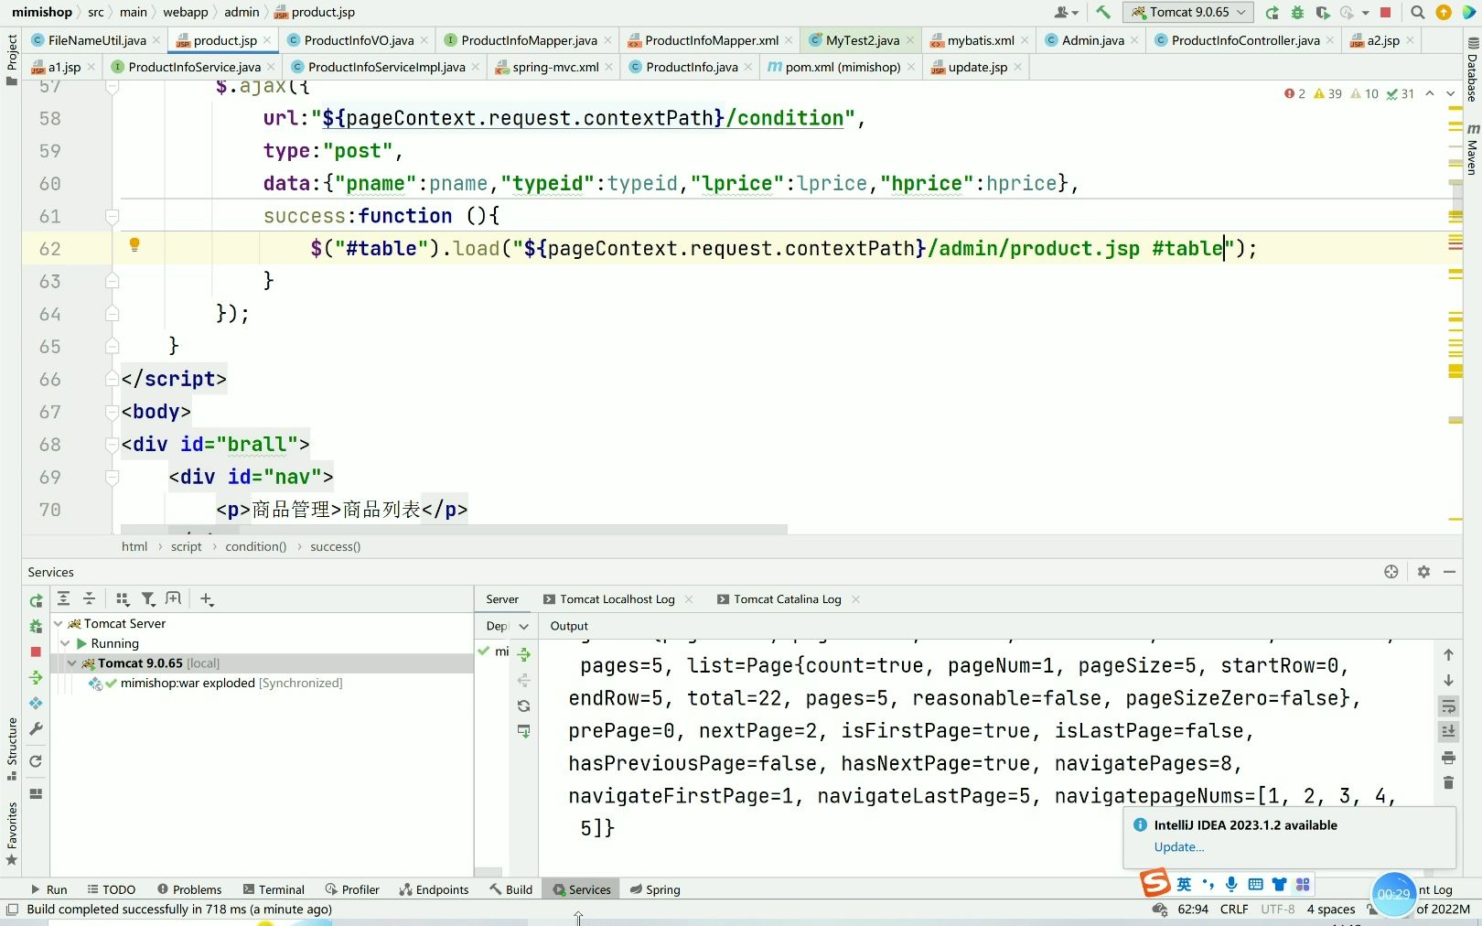The height and width of the screenshot is (926, 1482).
Task: Click the intention lightbulb on line 62
Action: 134,245
